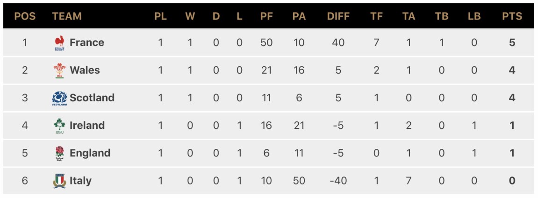This screenshot has width=538, height=198.
Task: Click the Ireland IRFU shamrock logo
Action: (x=60, y=126)
